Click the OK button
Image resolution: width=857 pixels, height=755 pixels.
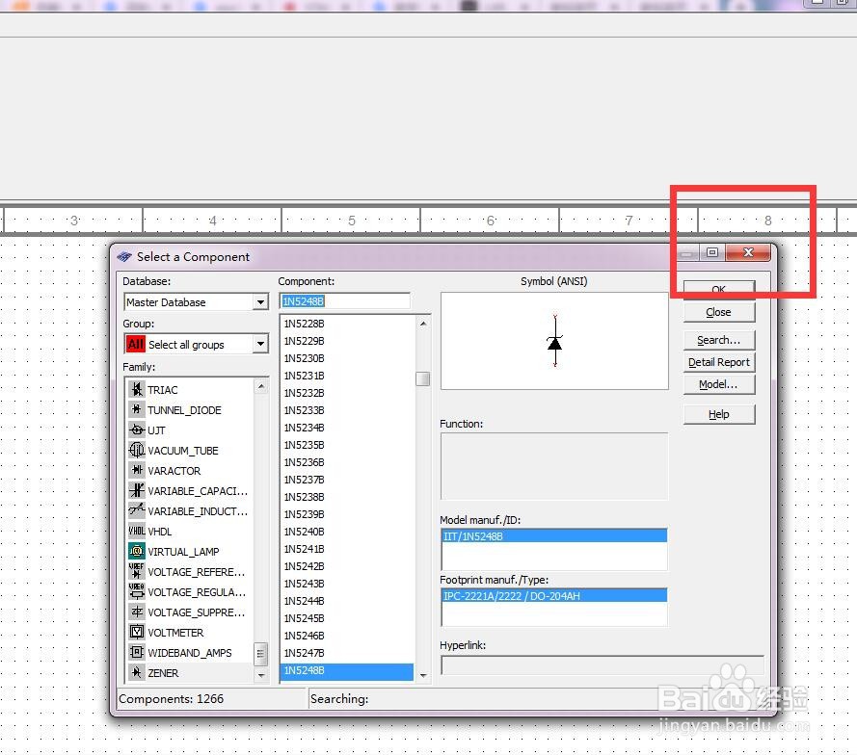click(719, 289)
